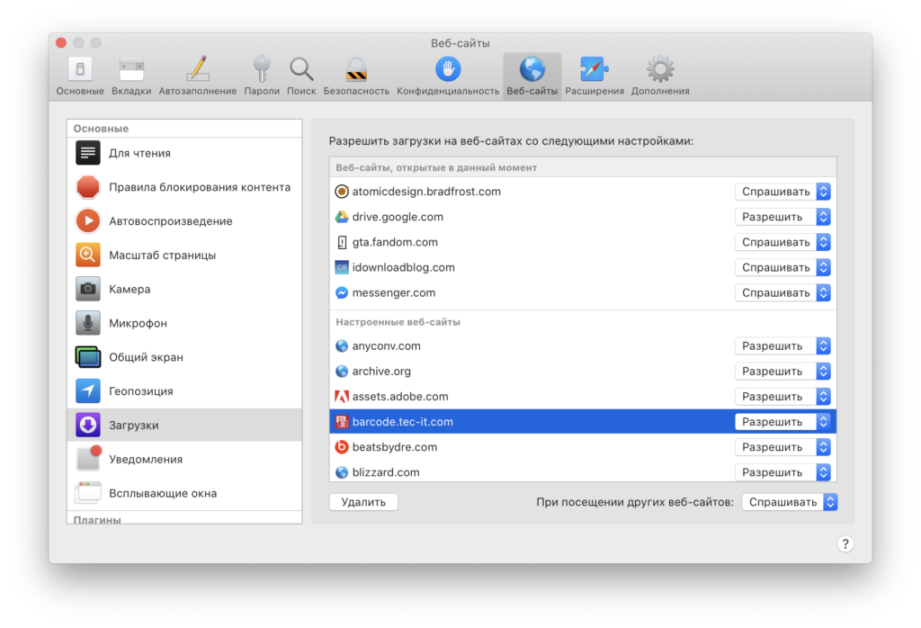Select the Автовоспроизведение play icon

coord(88,221)
